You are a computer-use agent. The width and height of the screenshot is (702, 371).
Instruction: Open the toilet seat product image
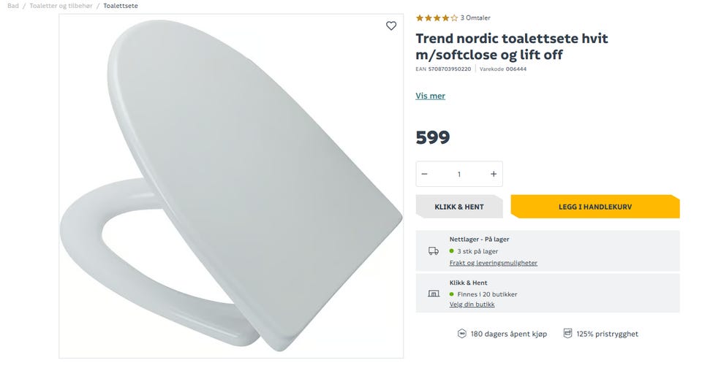point(230,186)
